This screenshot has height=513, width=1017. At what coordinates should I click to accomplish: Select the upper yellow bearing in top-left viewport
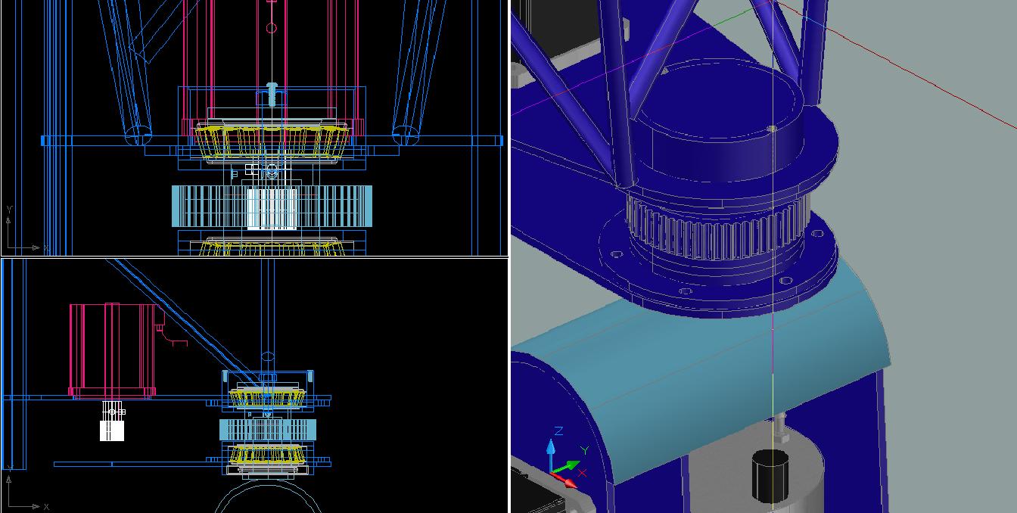point(272,141)
